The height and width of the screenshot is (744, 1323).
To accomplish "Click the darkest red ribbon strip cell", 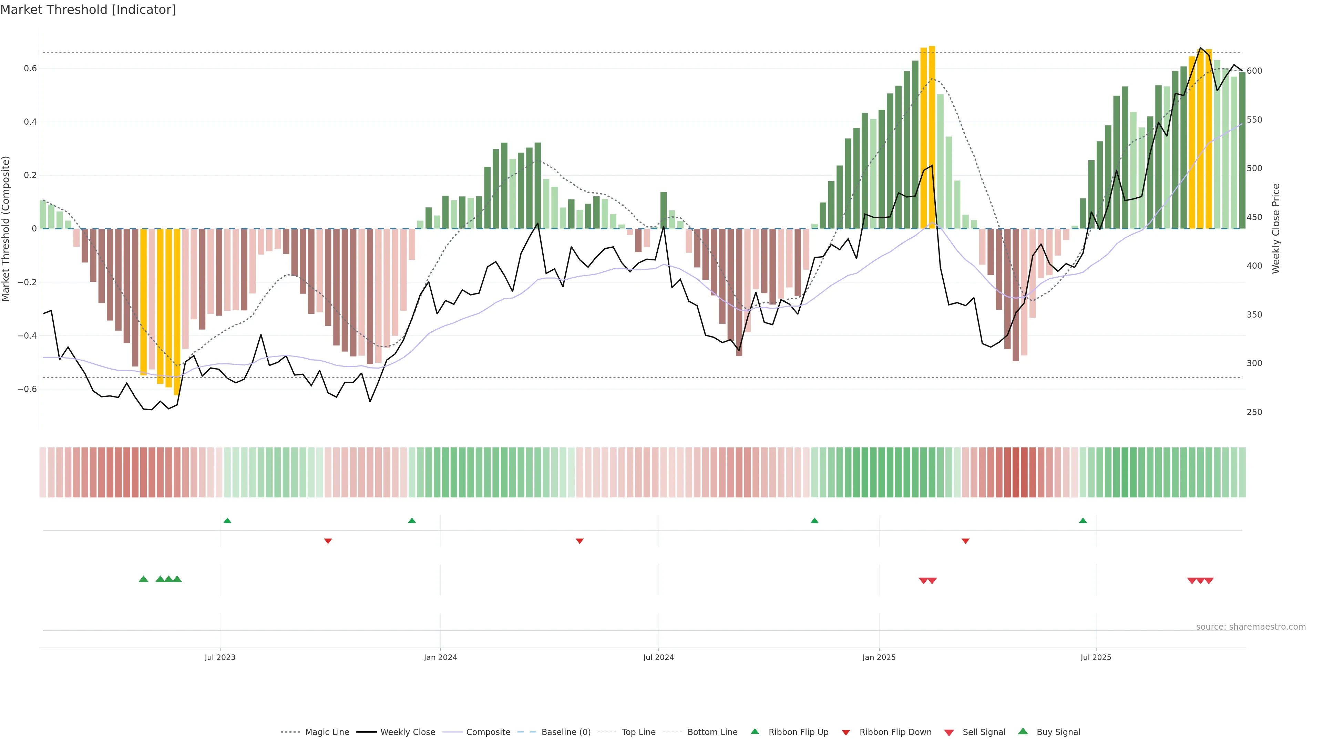I will (1016, 472).
